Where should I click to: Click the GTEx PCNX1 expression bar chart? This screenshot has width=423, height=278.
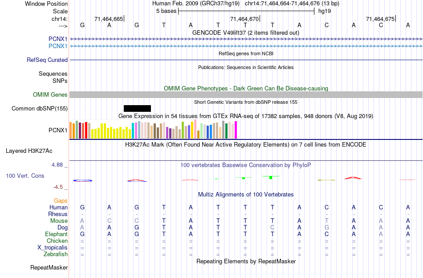(x=153, y=130)
